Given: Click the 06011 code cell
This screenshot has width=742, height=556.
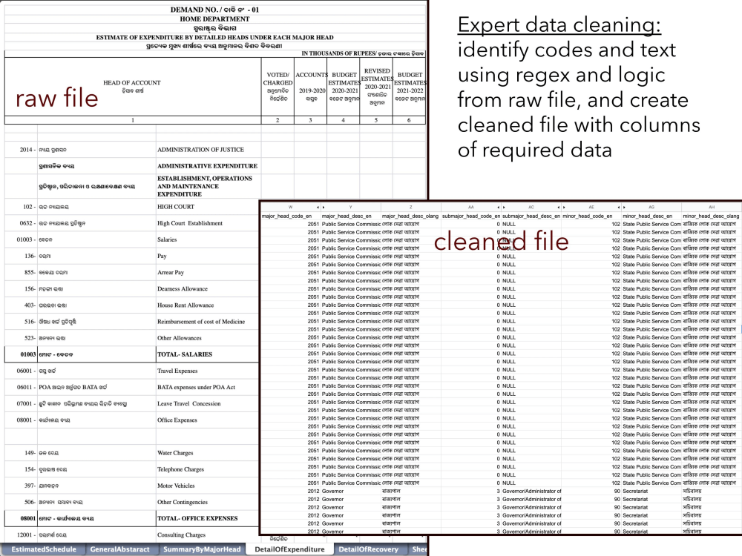Looking at the screenshot, I should [22, 387].
